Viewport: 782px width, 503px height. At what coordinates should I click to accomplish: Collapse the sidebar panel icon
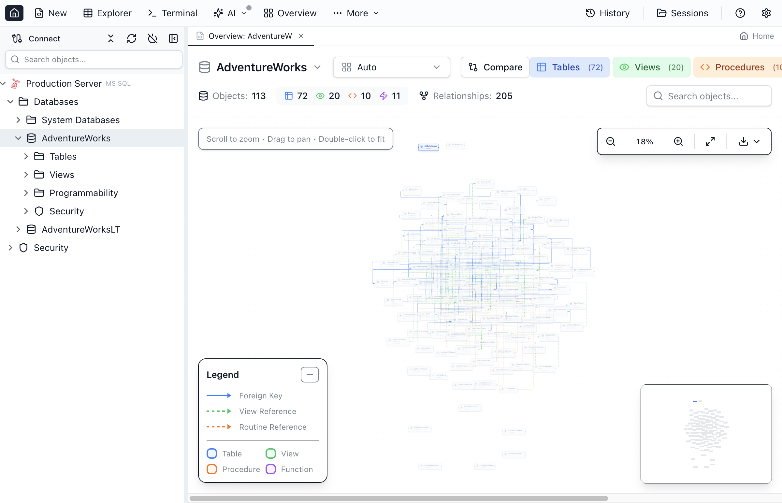pyautogui.click(x=173, y=38)
